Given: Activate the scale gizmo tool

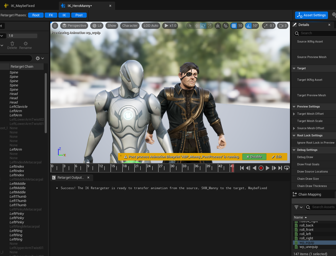Looking at the screenshot, I should (x=209, y=26).
